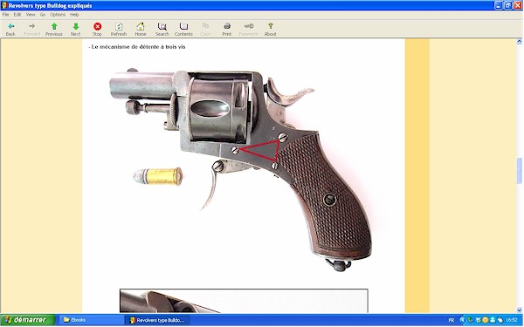Open the Help menu
524x327 pixels.
coord(74,15)
